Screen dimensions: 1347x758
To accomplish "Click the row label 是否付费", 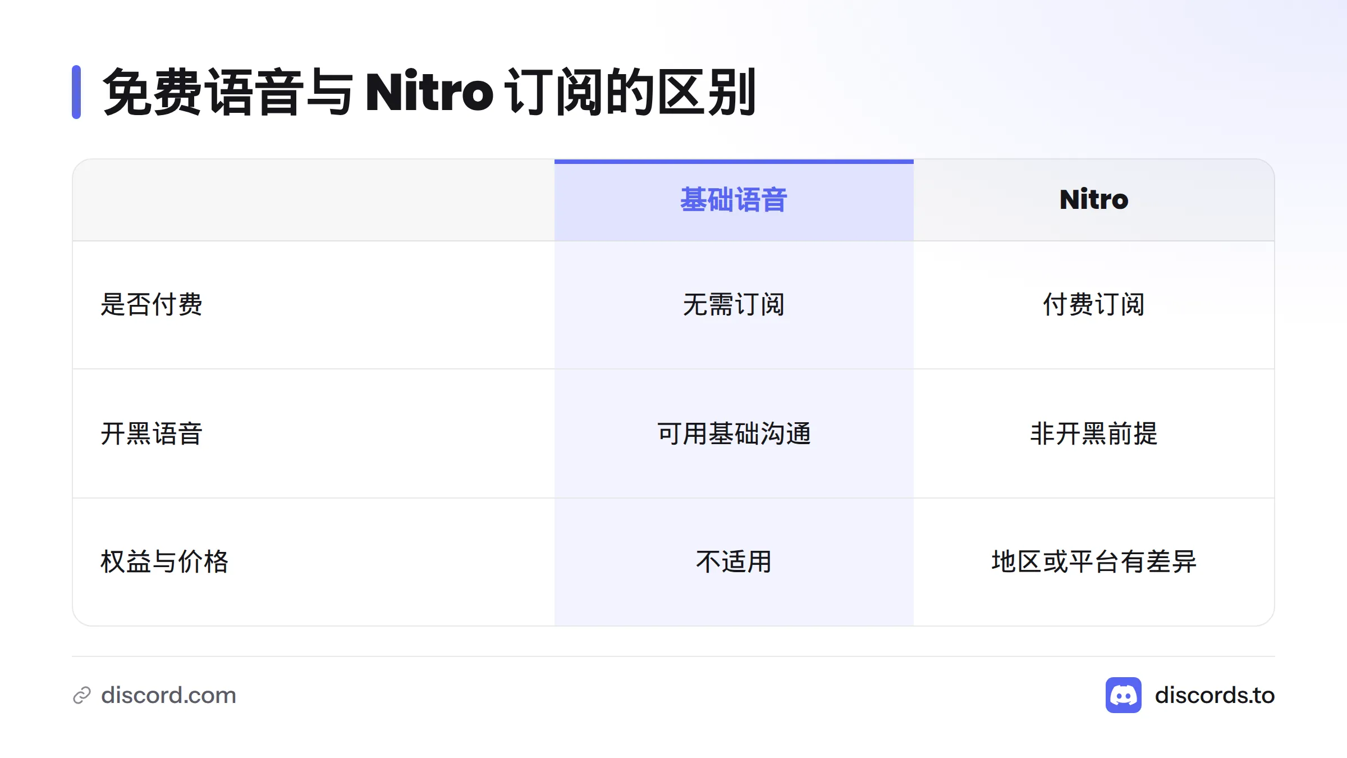I will tap(152, 305).
